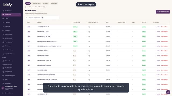The height and width of the screenshot is (96, 172).
Task: Dar de baja ACEITE ARBOL DE TE
Action: pos(164,32)
